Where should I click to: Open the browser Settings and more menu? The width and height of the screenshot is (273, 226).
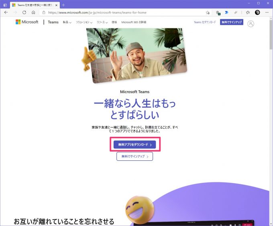pos(267,12)
